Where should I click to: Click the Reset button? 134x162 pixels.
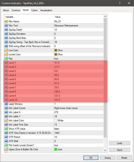coord(124,158)
